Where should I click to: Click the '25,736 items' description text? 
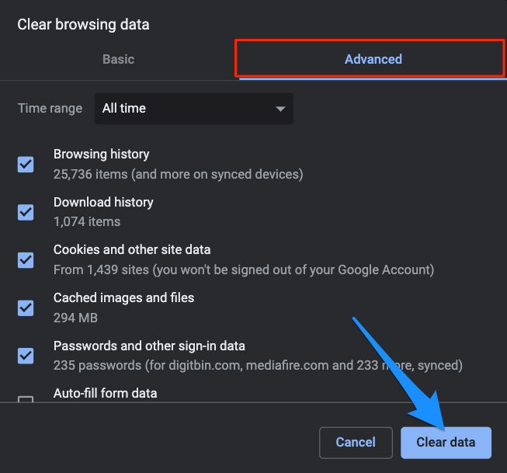178,175
